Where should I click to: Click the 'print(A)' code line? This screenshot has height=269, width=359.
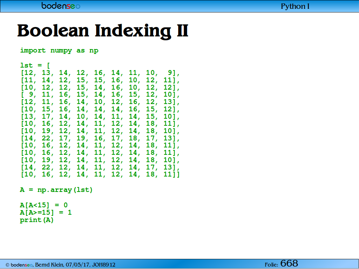pyautogui.click(x=37, y=220)
